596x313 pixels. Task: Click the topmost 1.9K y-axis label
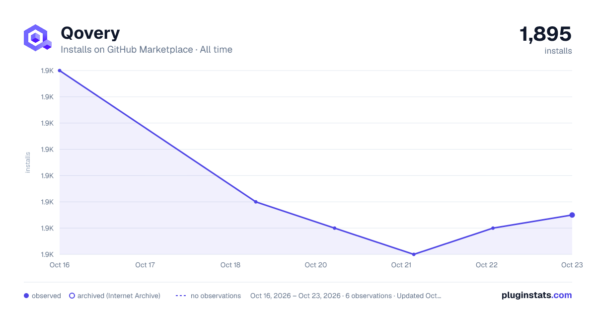47,71
